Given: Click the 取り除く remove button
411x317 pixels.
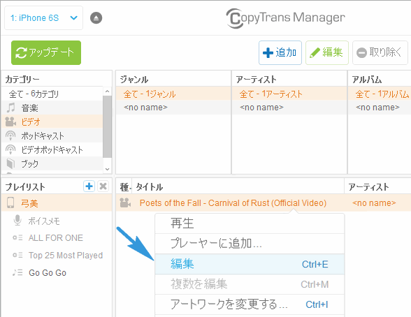Looking at the screenshot, I should (x=380, y=52).
